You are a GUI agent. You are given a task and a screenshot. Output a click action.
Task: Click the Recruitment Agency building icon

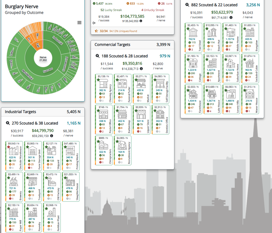[122, 145]
